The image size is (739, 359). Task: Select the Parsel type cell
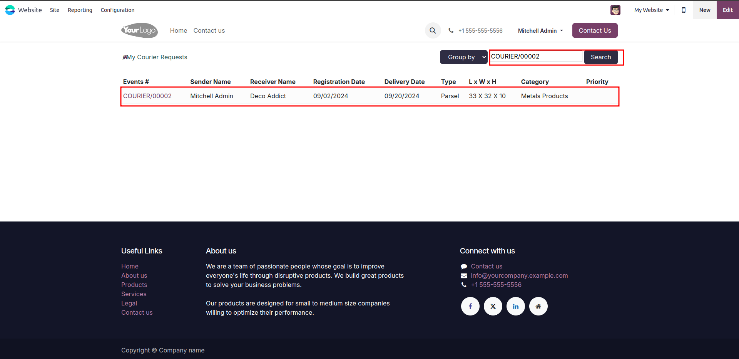[x=450, y=96]
